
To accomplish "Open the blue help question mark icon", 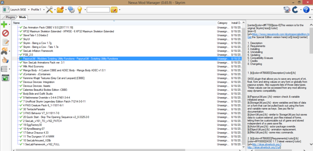I will pos(306,10).
